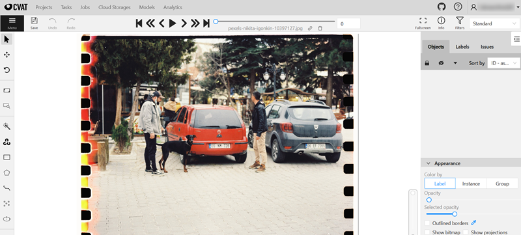Open AI tools magic wand

(x=7, y=126)
